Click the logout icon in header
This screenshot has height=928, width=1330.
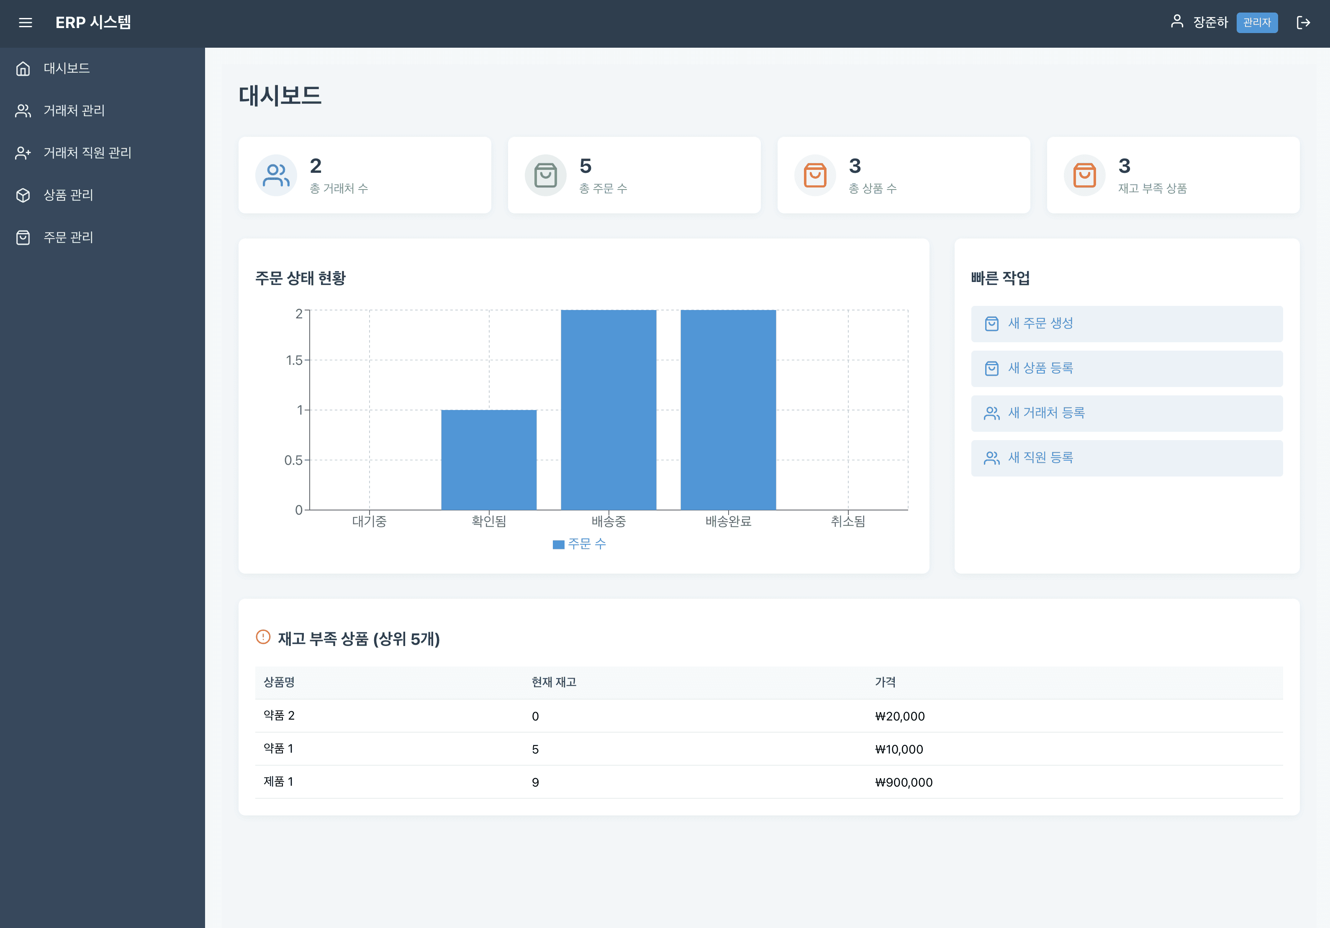(1303, 23)
